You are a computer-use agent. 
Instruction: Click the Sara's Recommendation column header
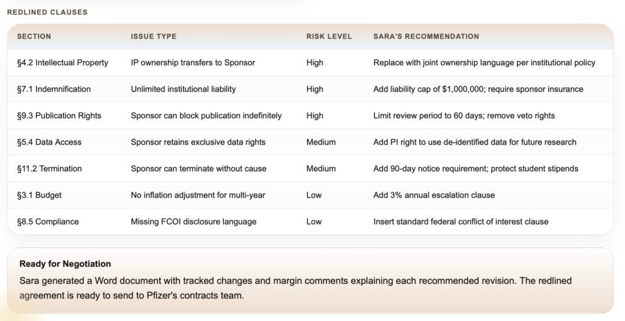coord(426,37)
